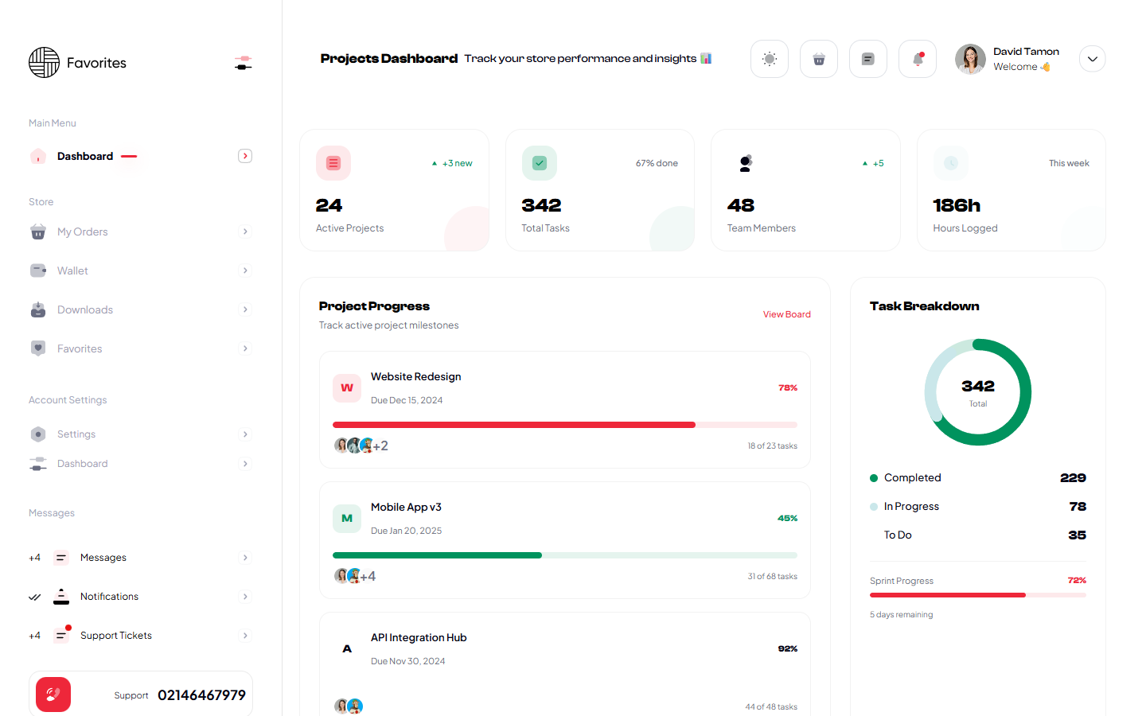The image size is (1146, 716).
Task: Click the Total Tasks checkmark icon
Action: [x=540, y=163]
